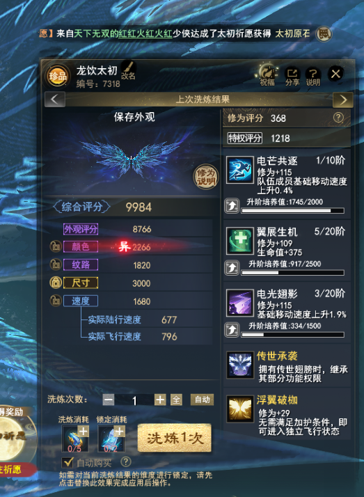Viewport: 364px width, 497px height.
Task: Increase 洗炼次数 with plus button
Action: pos(160,400)
